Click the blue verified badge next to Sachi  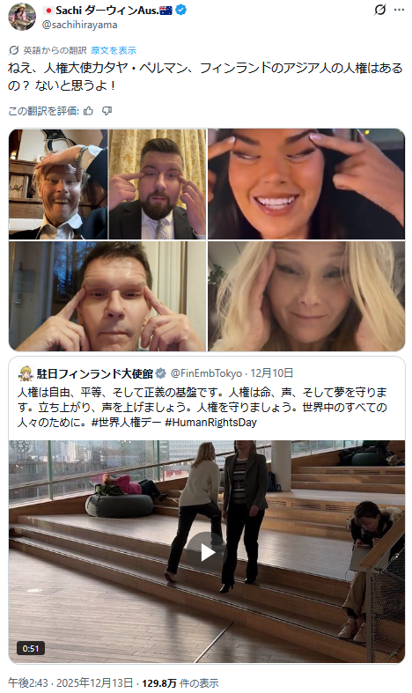[x=180, y=10]
